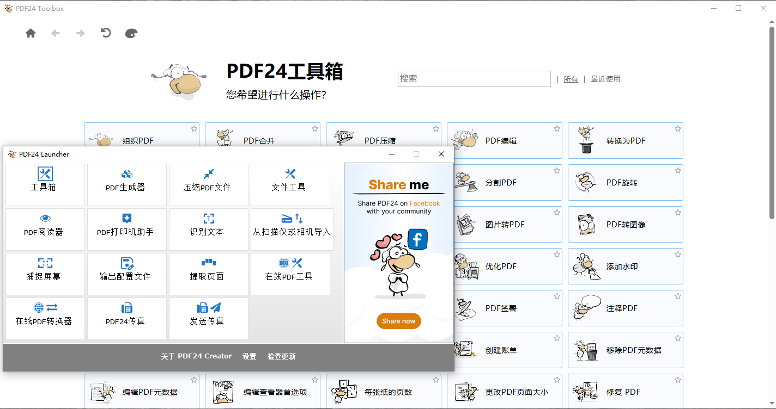Viewport: 776px width, 409px height.
Task: Open the theme palette icon
Action: click(131, 33)
